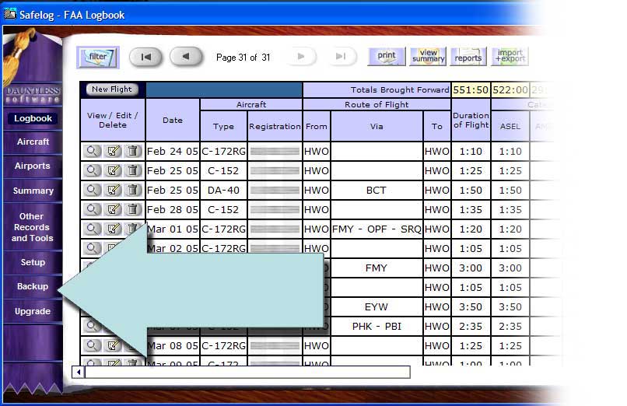This screenshot has height=406, width=627.
Task: Click the horizontal scrollbar left arrow
Action: click(79, 372)
